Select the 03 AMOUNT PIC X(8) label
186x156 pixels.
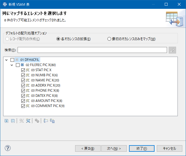[46, 100]
